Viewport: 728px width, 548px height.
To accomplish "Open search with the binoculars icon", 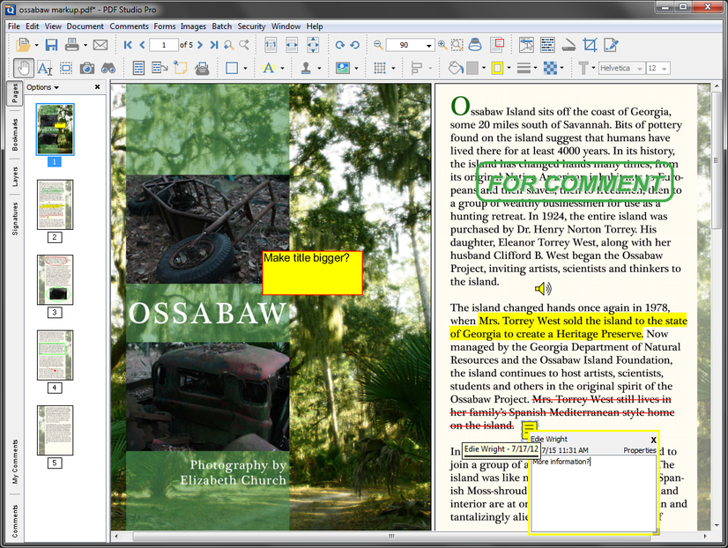I will (x=108, y=69).
